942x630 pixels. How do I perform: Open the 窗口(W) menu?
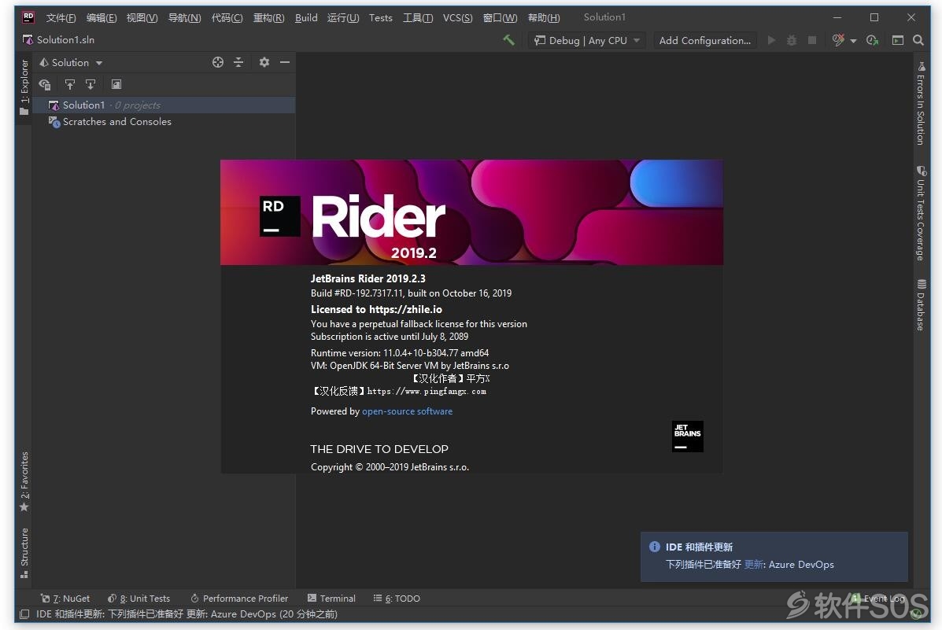point(500,17)
